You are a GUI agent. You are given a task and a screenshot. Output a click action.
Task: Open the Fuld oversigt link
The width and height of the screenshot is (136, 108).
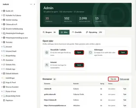(x=124, y=79)
